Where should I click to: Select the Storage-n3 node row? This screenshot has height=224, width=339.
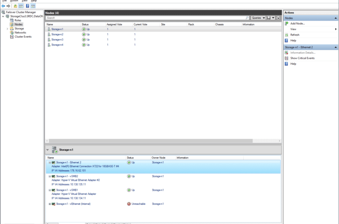coord(163,40)
